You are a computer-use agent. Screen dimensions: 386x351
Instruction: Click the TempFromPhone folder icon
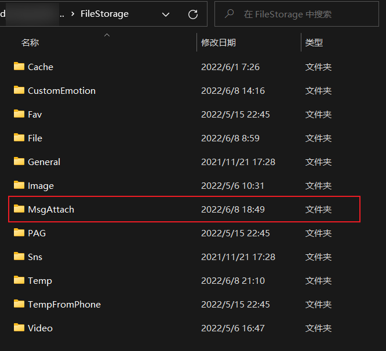pyautogui.click(x=19, y=304)
